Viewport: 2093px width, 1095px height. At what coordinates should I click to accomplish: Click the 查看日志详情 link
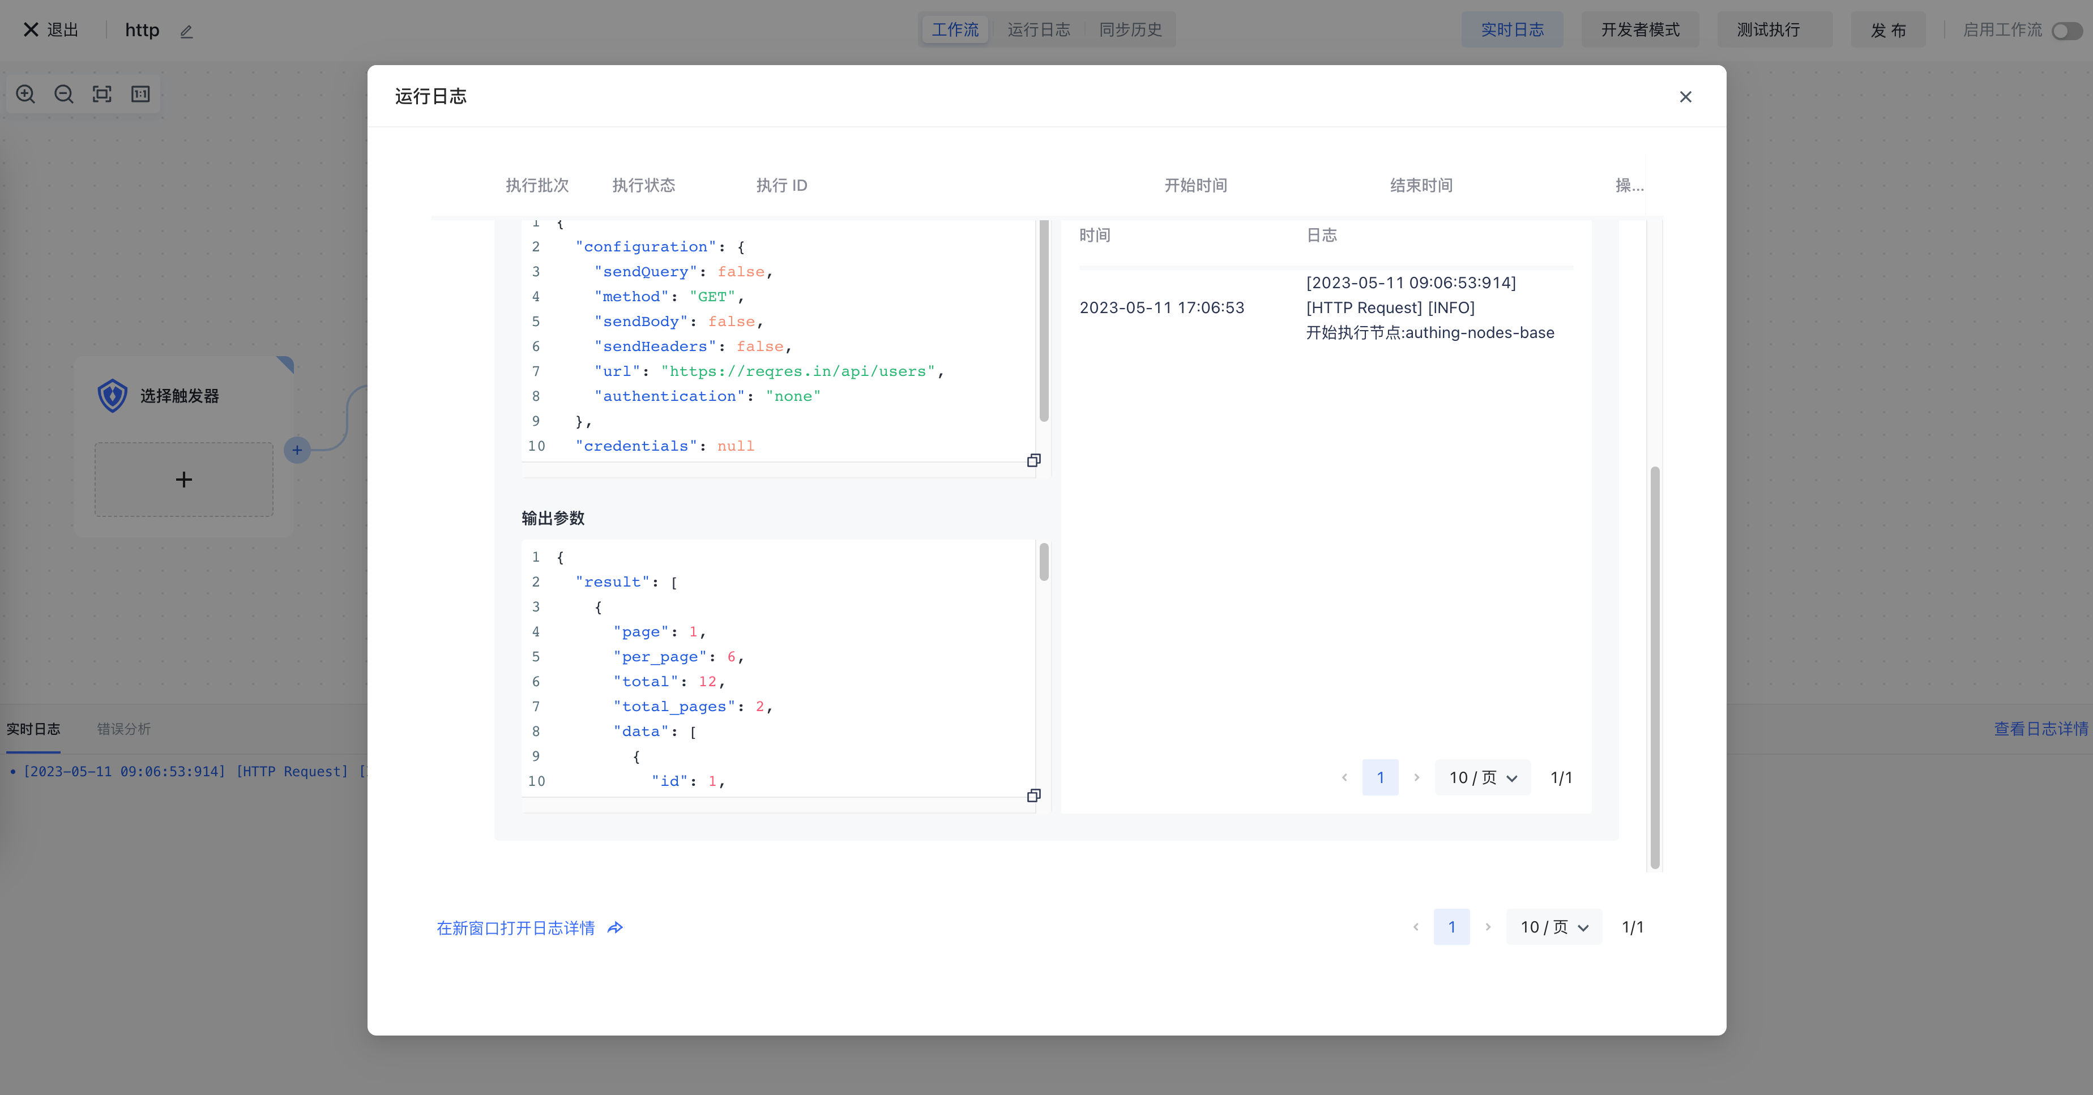pos(2040,729)
